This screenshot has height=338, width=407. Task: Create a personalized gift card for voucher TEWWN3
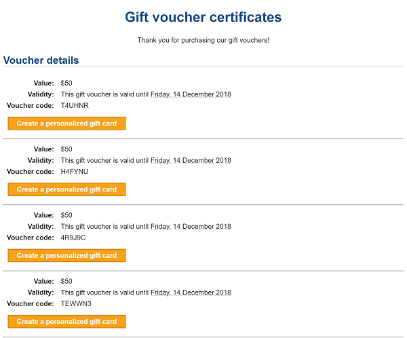(66, 322)
